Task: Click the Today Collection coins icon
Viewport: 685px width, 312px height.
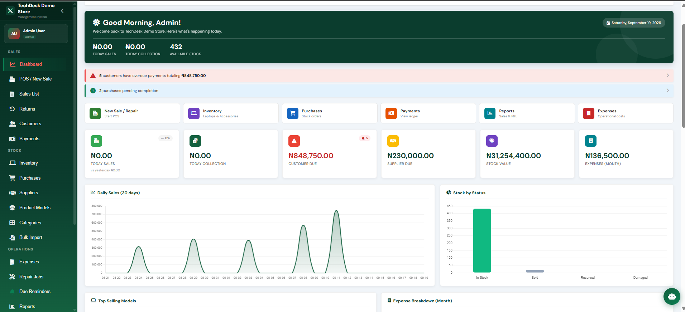Action: coord(195,141)
